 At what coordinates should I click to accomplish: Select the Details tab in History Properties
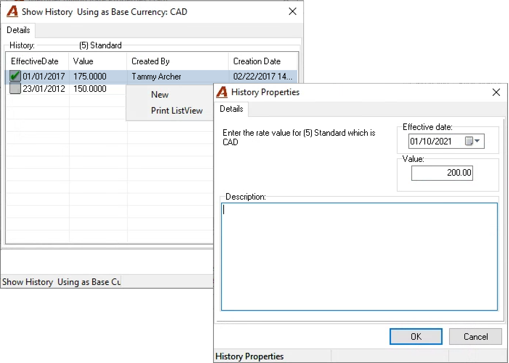(x=232, y=109)
